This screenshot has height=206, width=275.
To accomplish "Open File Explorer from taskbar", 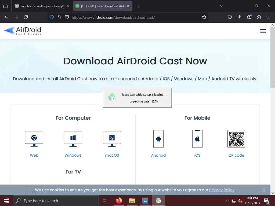I will coord(132,201).
